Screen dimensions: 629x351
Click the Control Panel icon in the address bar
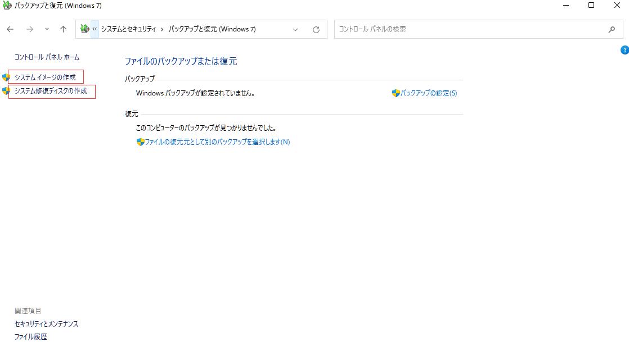point(84,29)
